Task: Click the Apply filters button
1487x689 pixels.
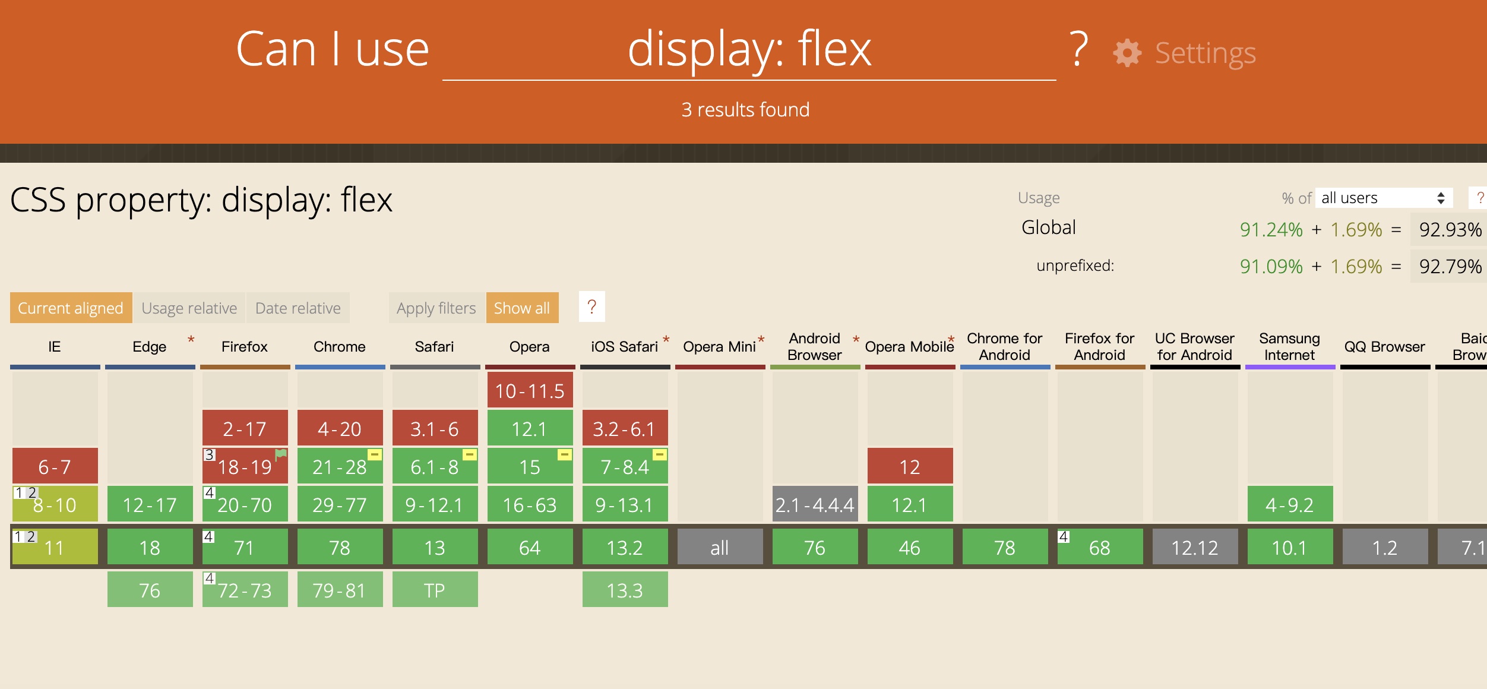Action: (x=436, y=308)
